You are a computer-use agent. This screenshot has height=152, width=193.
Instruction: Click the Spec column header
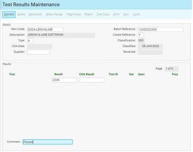click(x=141, y=74)
